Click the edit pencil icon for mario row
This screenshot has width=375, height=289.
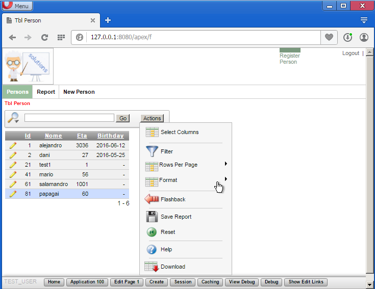click(13, 174)
